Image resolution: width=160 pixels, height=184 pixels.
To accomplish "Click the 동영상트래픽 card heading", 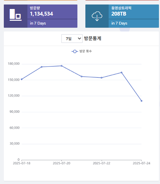I will [121, 8].
